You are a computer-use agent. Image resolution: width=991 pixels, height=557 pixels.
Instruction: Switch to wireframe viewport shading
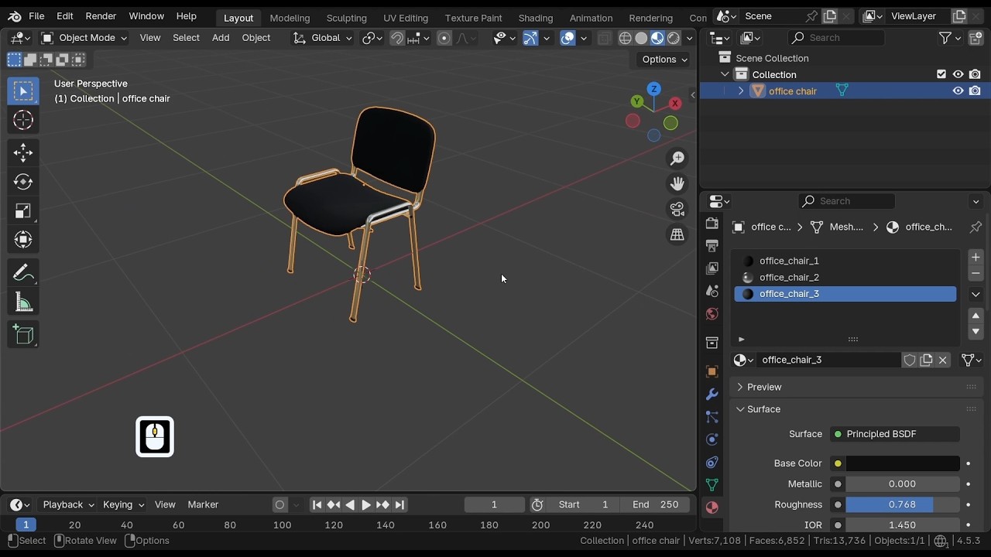click(625, 38)
